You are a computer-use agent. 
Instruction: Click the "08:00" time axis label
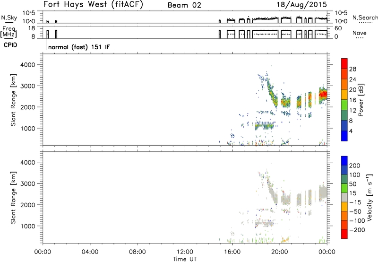click(x=137, y=252)
